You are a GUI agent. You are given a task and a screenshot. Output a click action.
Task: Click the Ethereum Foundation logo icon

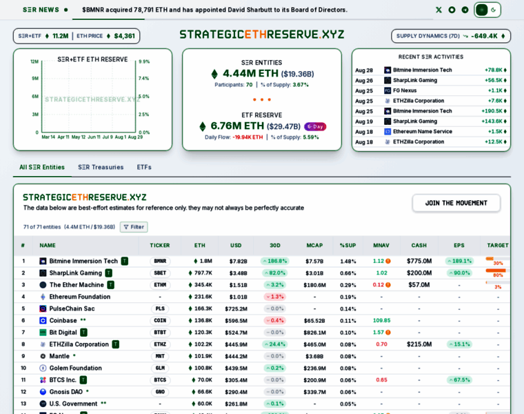point(43,297)
